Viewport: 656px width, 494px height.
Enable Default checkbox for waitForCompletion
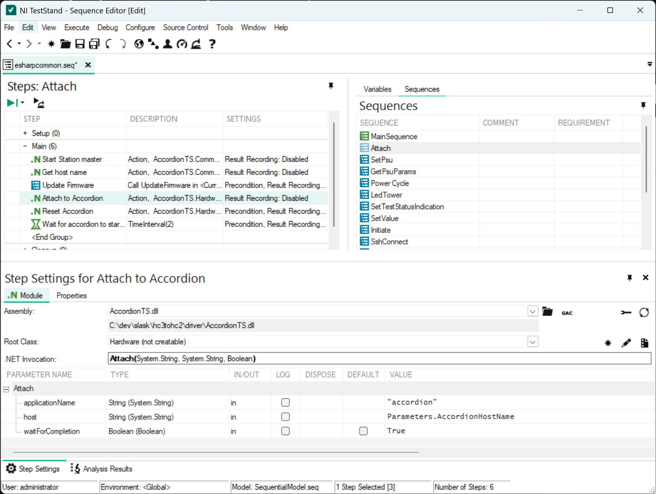(x=363, y=431)
